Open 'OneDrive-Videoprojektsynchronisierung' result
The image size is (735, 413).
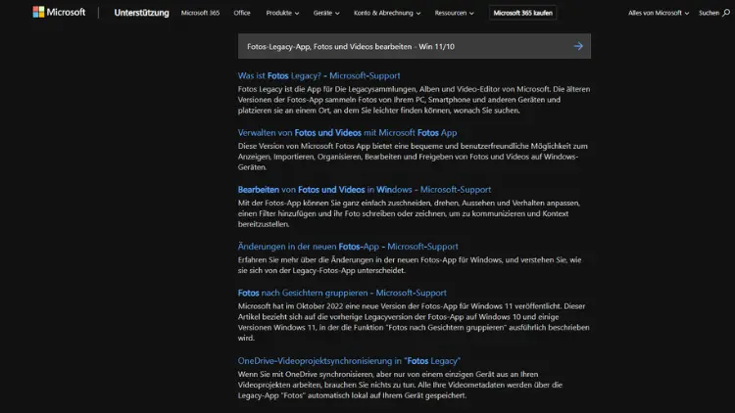click(x=349, y=361)
